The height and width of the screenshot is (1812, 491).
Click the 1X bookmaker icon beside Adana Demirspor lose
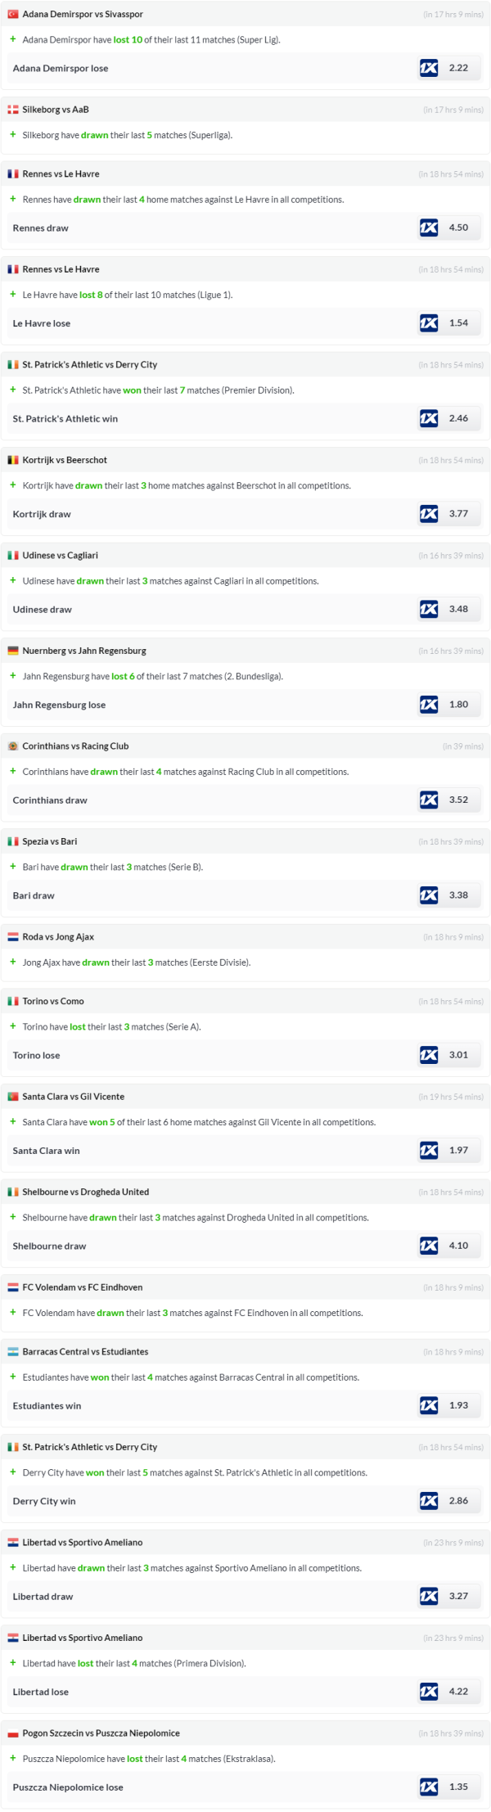(429, 68)
